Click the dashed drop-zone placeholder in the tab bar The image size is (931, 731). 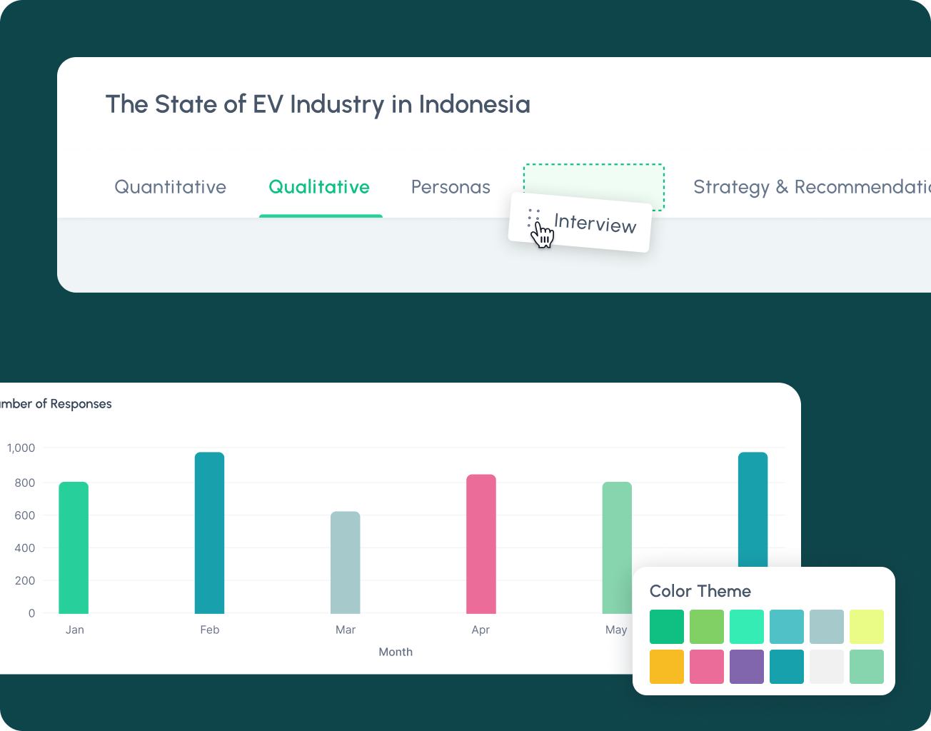[594, 187]
